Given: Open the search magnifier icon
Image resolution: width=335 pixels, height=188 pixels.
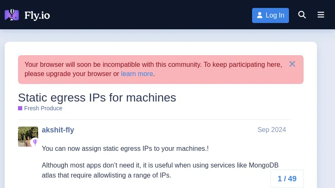Looking at the screenshot, I should 302,15.
